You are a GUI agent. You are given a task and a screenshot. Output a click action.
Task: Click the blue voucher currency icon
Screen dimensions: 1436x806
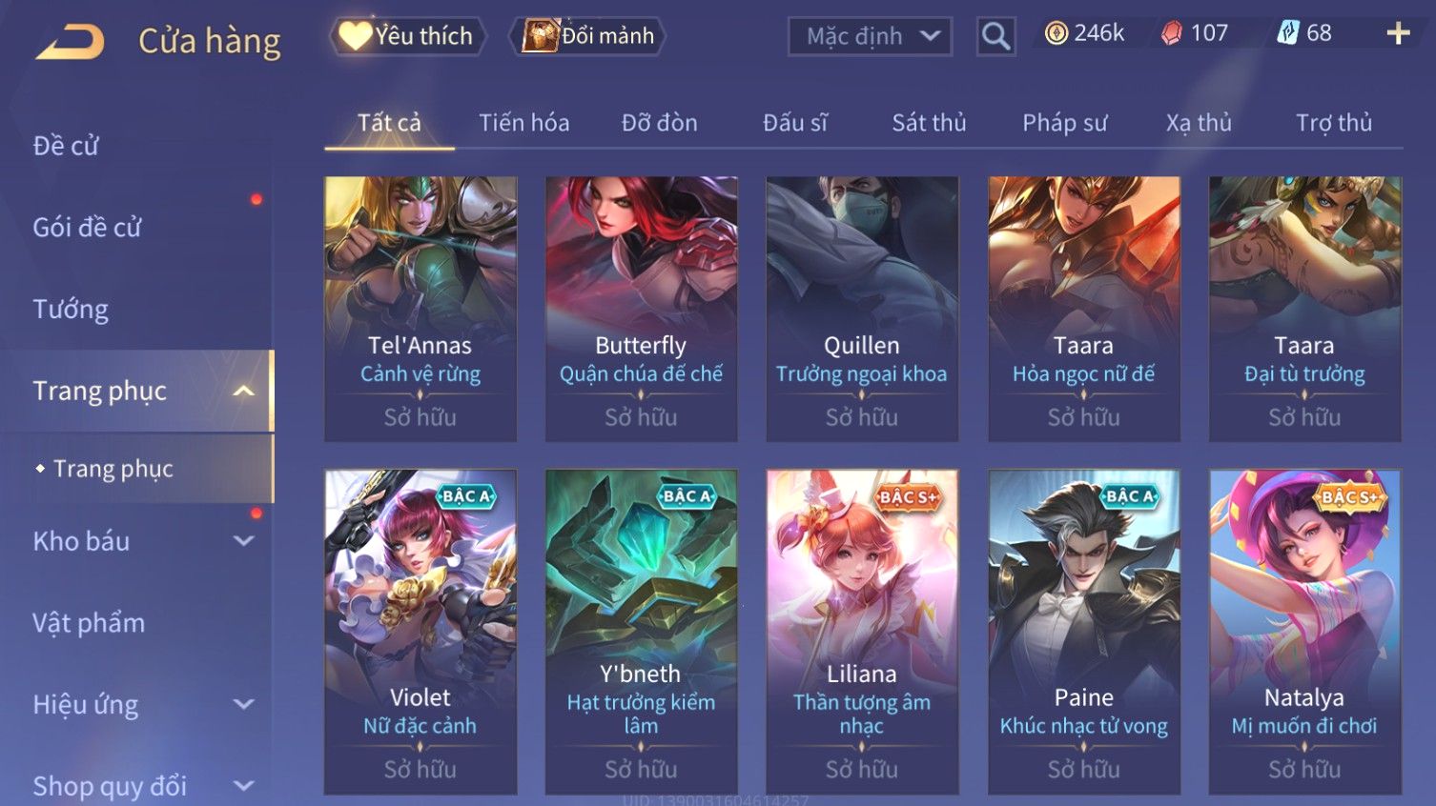coord(1288,33)
